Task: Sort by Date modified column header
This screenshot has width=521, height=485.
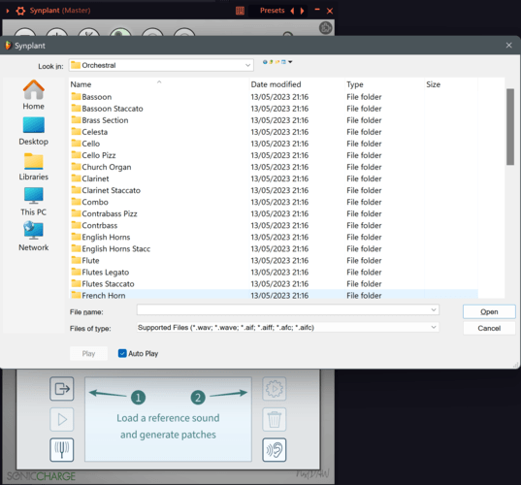Action: point(297,84)
